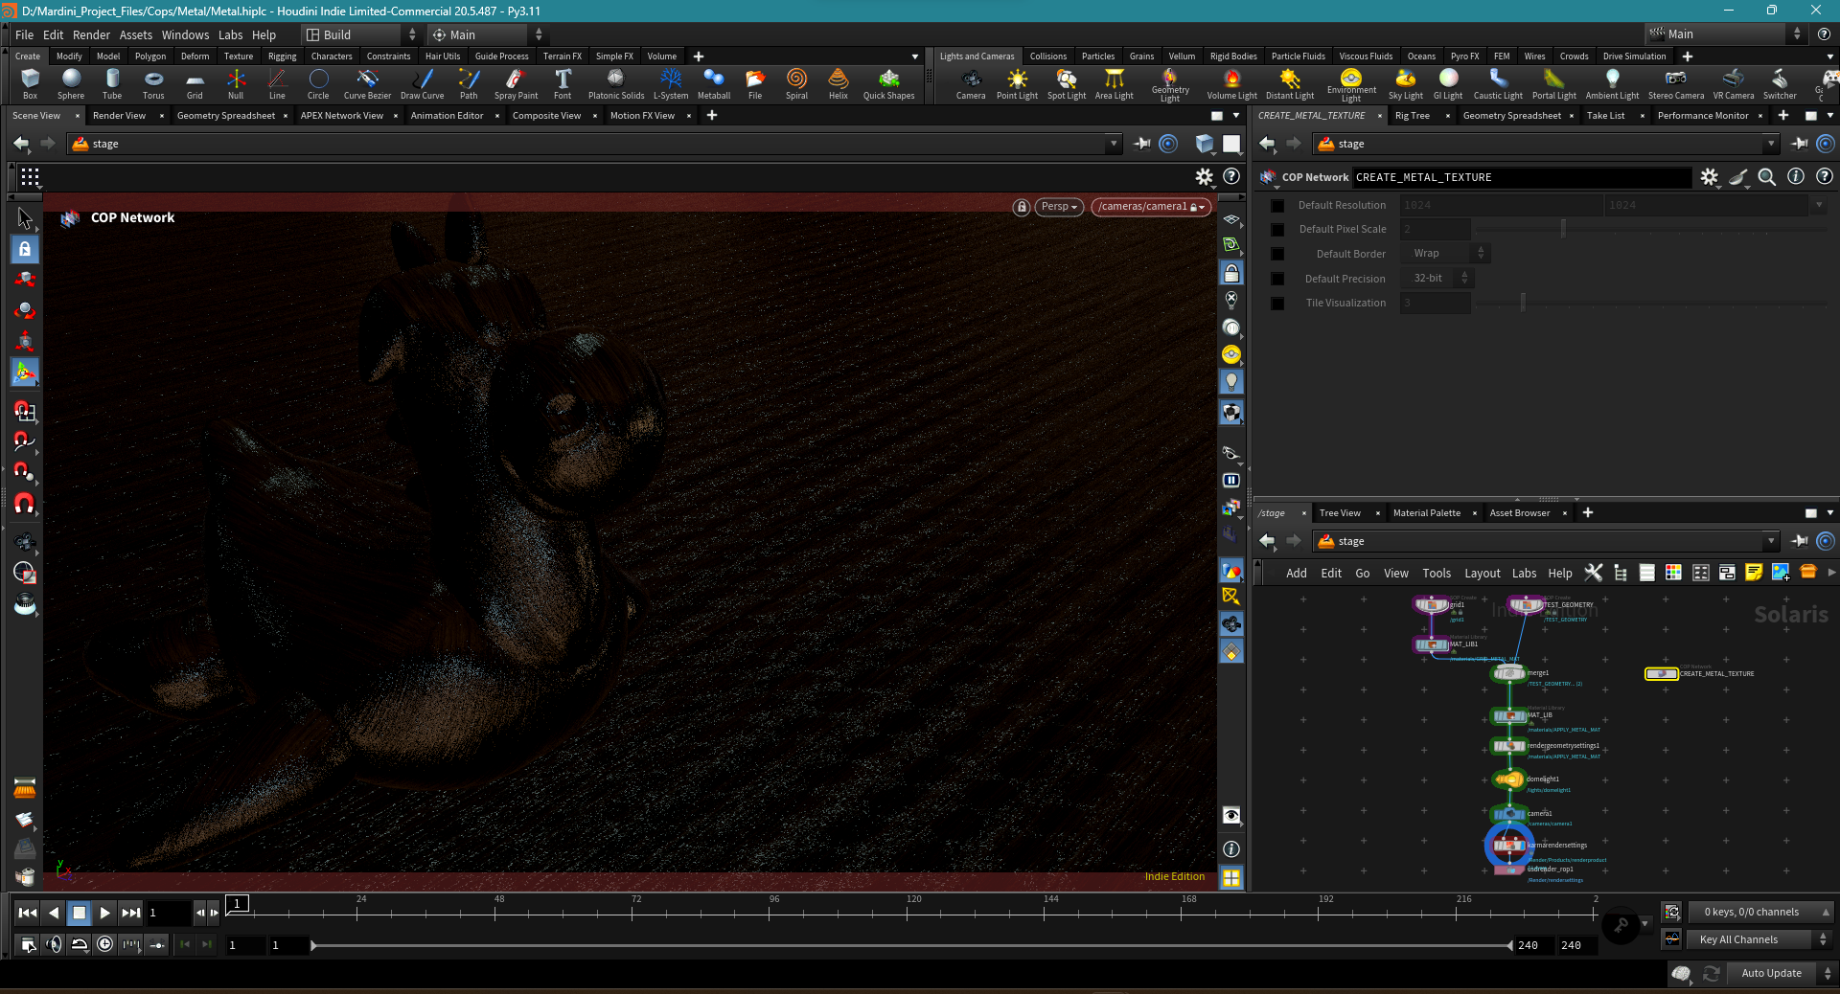Enable the Default Resolution checkbox
This screenshot has height=994, width=1840.
(x=1277, y=205)
